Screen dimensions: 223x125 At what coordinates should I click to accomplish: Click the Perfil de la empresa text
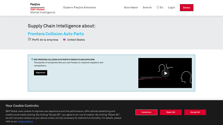pyautogui.click(x=45, y=40)
